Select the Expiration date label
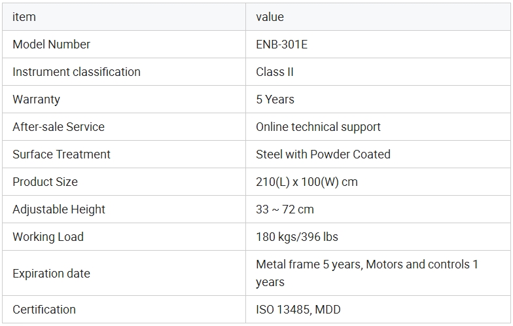This screenshot has width=513, height=326. (x=51, y=274)
